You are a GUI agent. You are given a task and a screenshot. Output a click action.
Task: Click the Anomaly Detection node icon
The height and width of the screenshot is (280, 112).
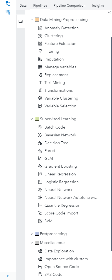(40, 28)
